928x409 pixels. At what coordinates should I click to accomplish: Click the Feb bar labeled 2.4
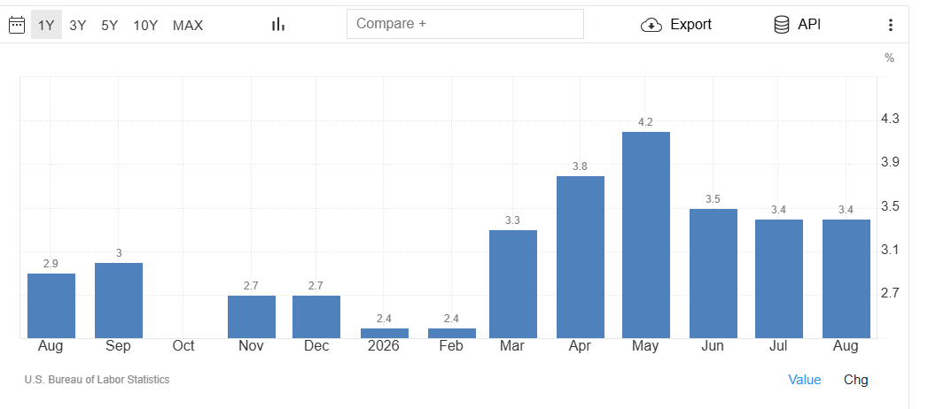(x=452, y=334)
